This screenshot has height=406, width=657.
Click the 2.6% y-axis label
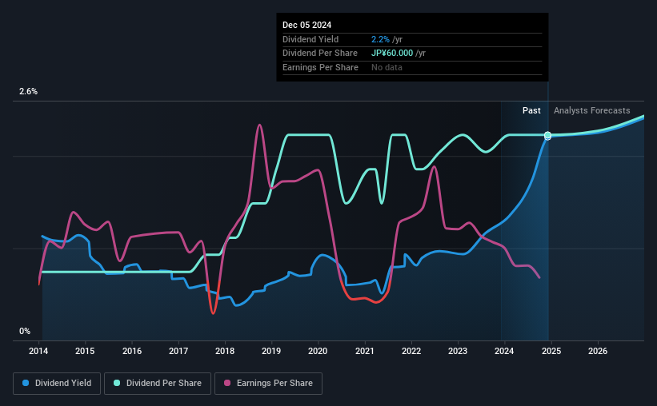coord(28,91)
